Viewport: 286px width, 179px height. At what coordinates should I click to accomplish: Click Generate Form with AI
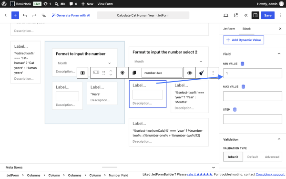[x=71, y=15]
